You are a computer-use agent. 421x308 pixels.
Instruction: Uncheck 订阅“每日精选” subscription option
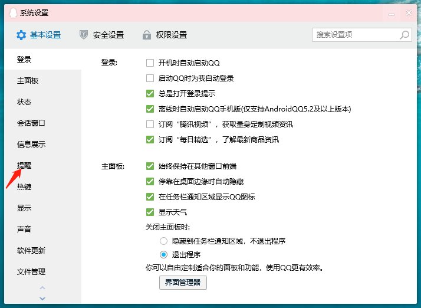pyautogui.click(x=150, y=139)
